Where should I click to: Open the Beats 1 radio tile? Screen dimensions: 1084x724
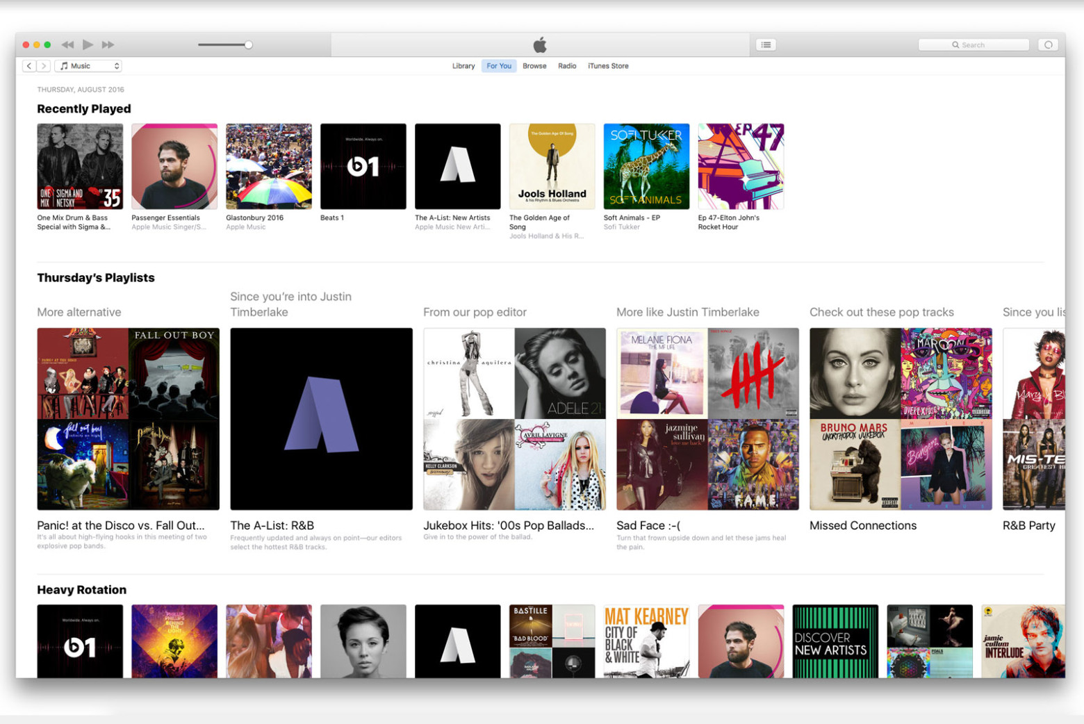[363, 167]
